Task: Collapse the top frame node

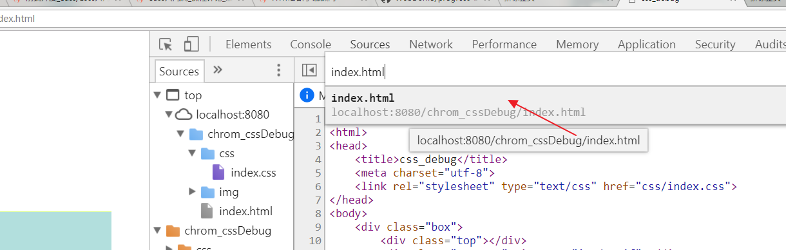Action: (x=158, y=95)
